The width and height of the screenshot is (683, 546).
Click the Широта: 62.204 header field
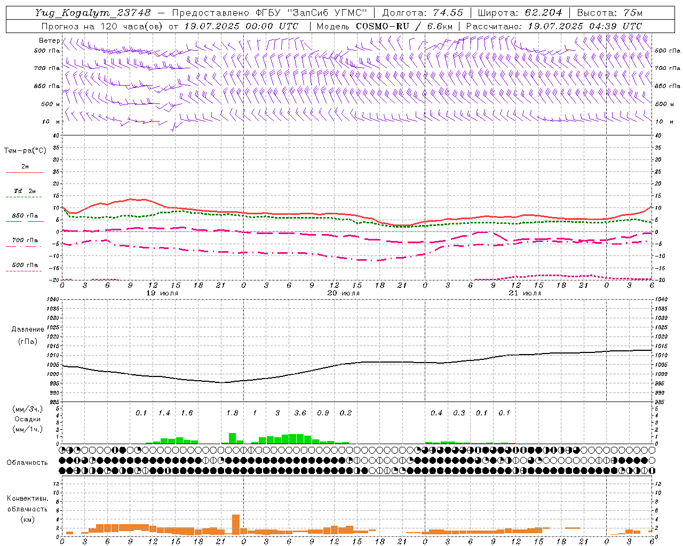pos(520,12)
